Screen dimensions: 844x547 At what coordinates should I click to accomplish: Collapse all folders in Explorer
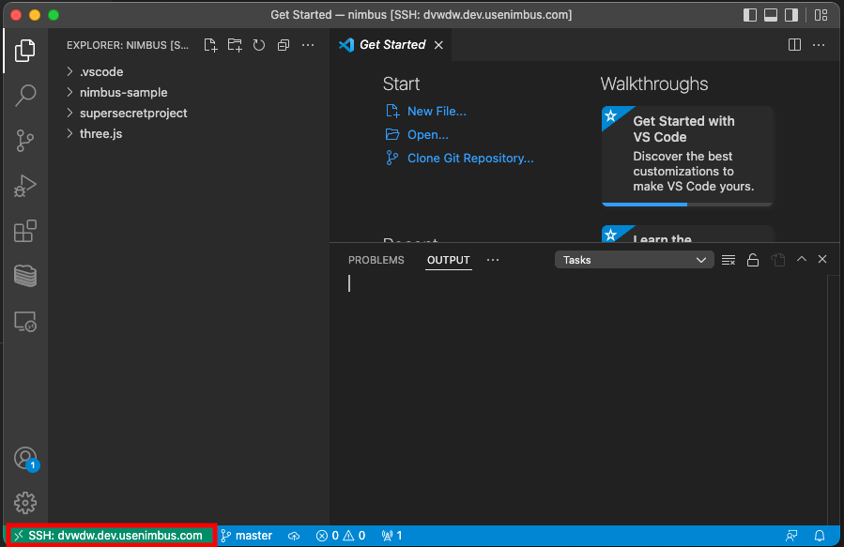tap(284, 45)
